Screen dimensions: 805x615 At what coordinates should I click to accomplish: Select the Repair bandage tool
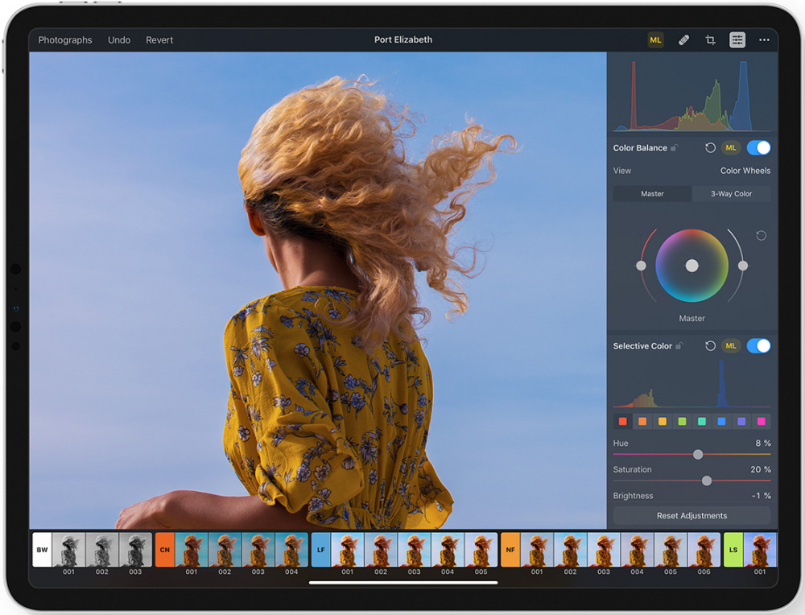[x=683, y=40]
